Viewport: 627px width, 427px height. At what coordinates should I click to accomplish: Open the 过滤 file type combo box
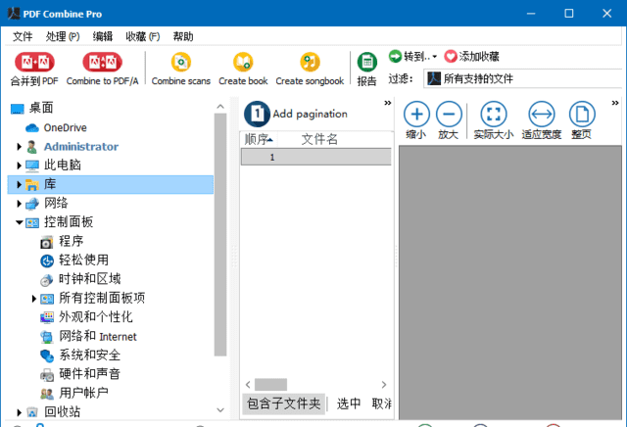click(x=524, y=78)
